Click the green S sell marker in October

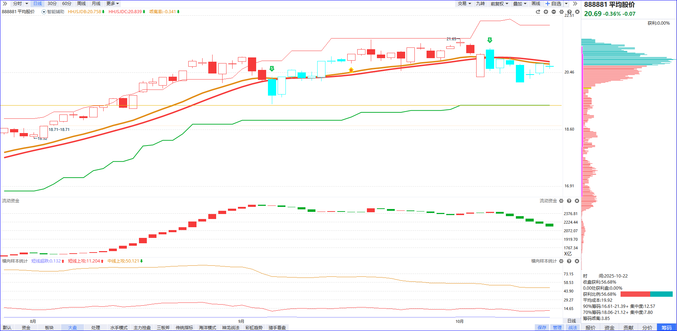490,40
